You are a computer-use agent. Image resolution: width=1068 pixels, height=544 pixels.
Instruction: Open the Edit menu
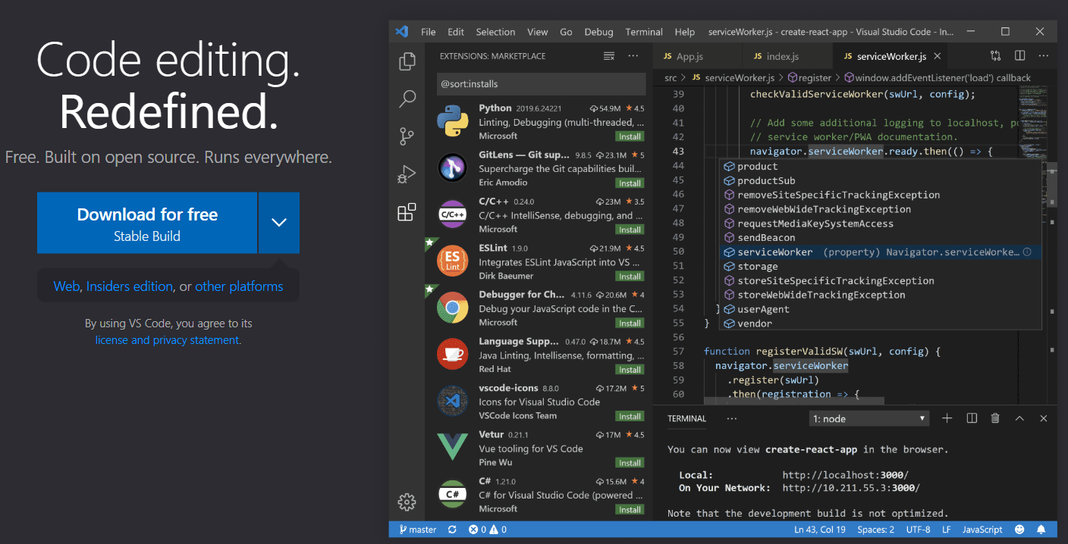coord(456,32)
